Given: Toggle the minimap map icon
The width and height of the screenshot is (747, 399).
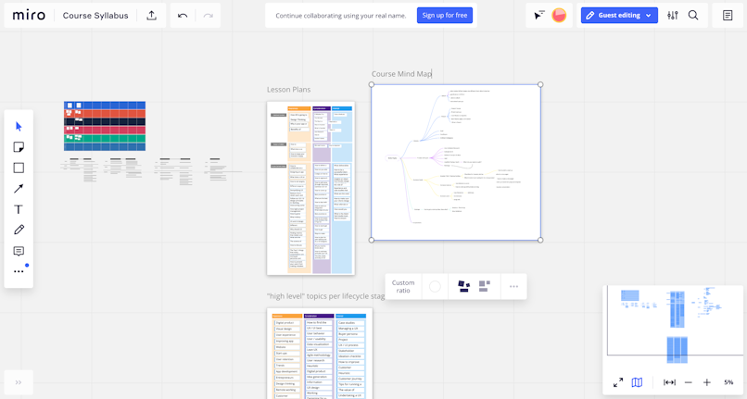Looking at the screenshot, I should pyautogui.click(x=637, y=382).
